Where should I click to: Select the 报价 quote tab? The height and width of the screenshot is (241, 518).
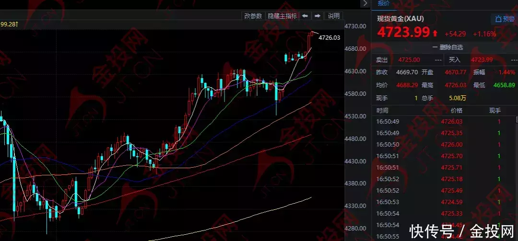pyautogui.click(x=384, y=3)
